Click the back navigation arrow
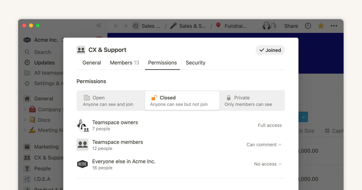This screenshot has height=190, width=362. (x=116, y=26)
